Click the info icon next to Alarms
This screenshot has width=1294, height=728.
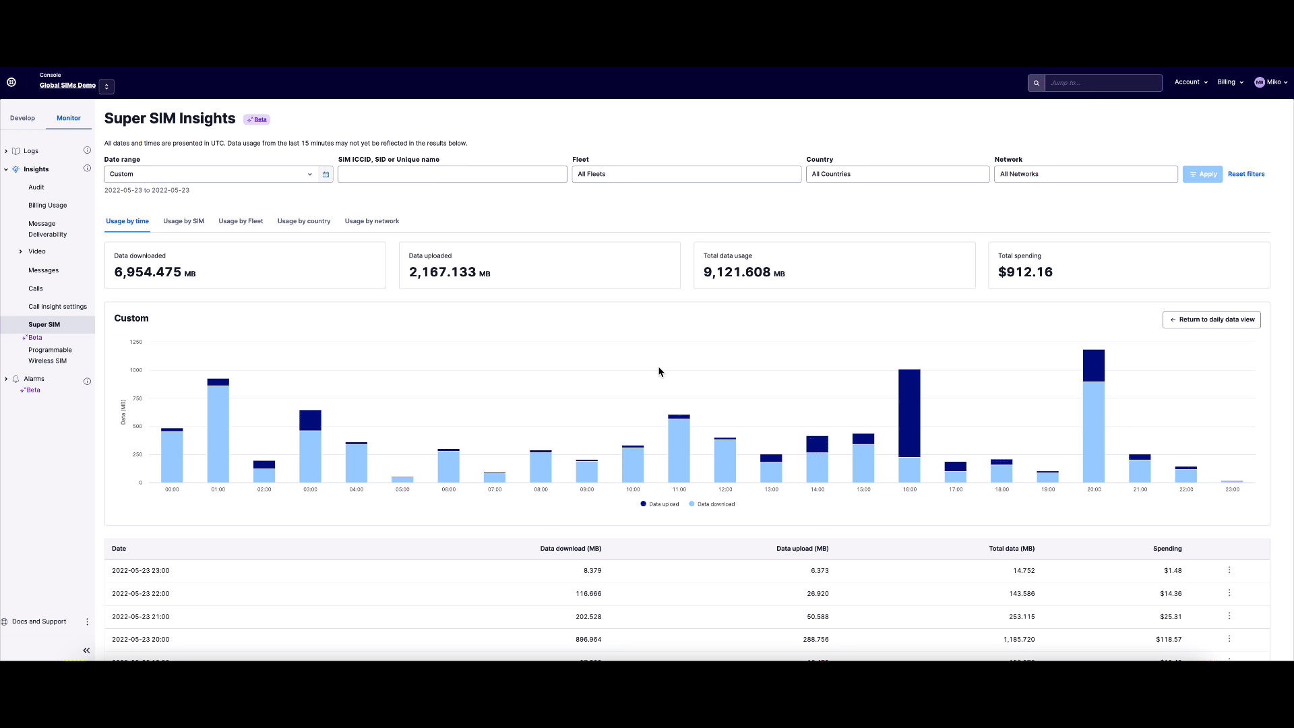[87, 382]
